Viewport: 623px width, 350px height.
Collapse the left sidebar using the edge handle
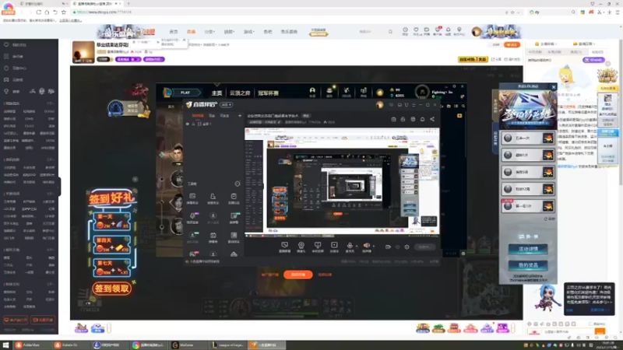(60, 186)
